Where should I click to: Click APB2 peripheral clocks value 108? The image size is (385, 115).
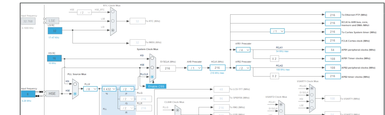[x=333, y=68]
